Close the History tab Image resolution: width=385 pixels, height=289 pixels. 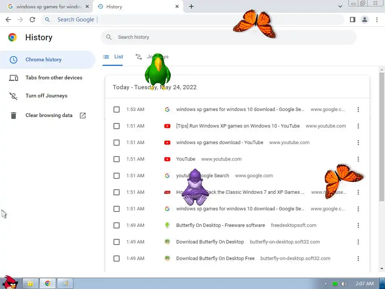point(177,7)
